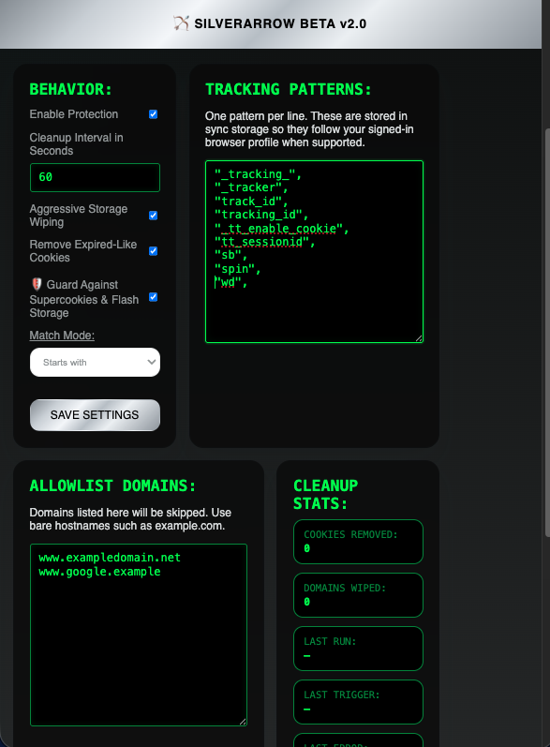Open the Match Mode dropdown
The width and height of the screenshot is (550, 747).
[x=95, y=362]
